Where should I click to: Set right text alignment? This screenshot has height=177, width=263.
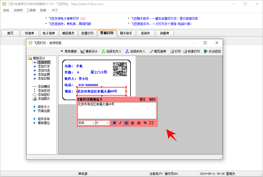point(139,123)
